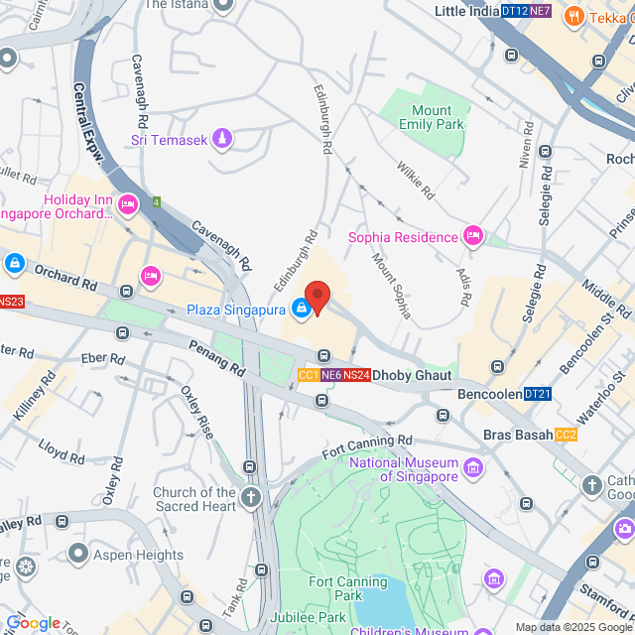This screenshot has width=635, height=635.
Task: Click the Church of the Sacred Heart cross icon
Action: point(251,497)
